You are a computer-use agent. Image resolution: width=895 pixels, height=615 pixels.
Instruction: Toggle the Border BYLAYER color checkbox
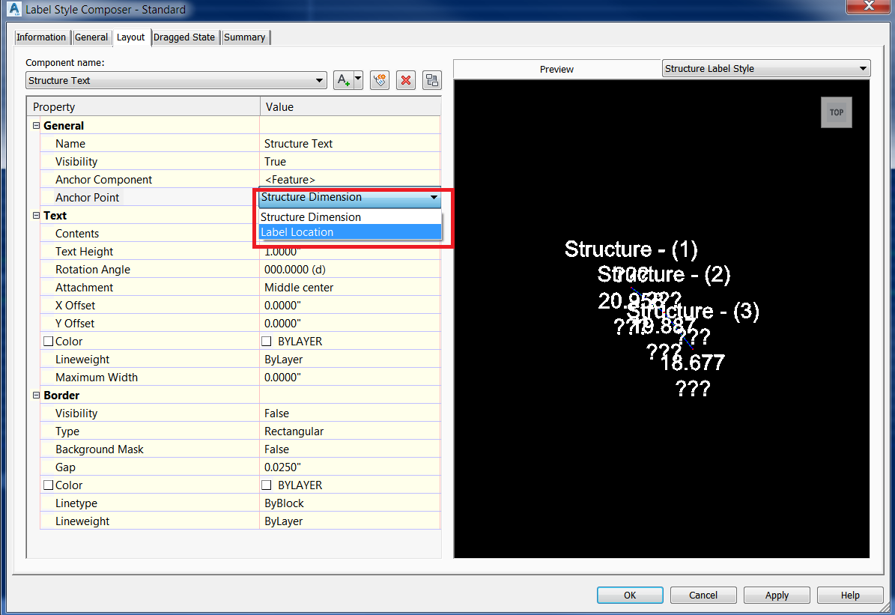point(266,485)
